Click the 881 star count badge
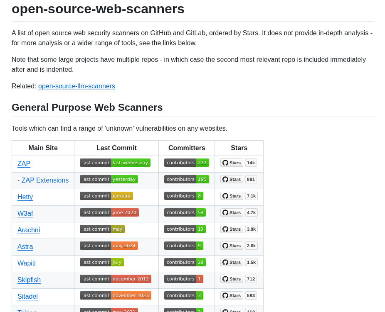Screen dimensions: 385x312 (x=251, y=179)
